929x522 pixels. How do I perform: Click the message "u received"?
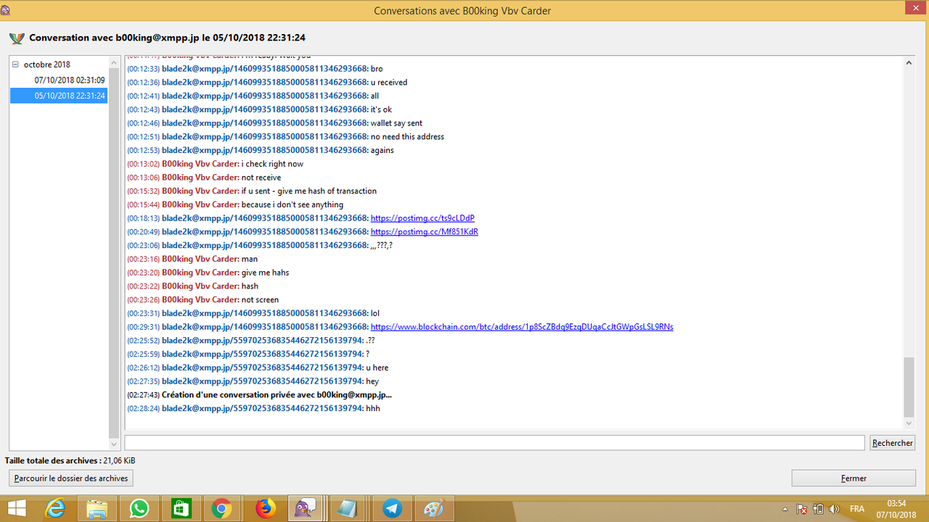(x=389, y=83)
